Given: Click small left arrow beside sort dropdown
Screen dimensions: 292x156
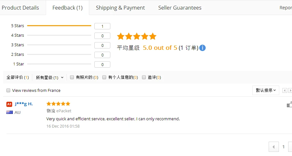Looking at the screenshot, I should tap(285, 91).
